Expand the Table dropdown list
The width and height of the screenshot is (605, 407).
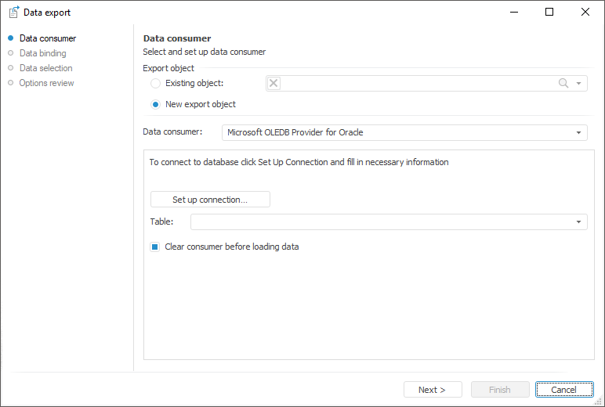tap(578, 222)
